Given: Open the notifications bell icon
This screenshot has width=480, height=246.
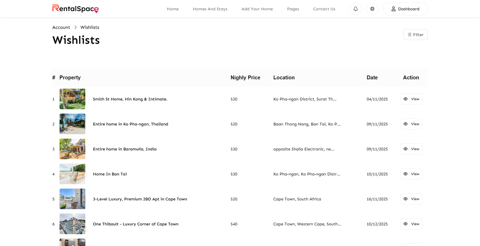Looking at the screenshot, I should 355,9.
